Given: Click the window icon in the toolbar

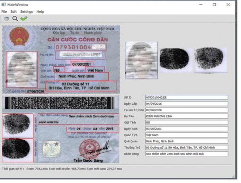Looking at the screenshot, I should click(x=6, y=18).
